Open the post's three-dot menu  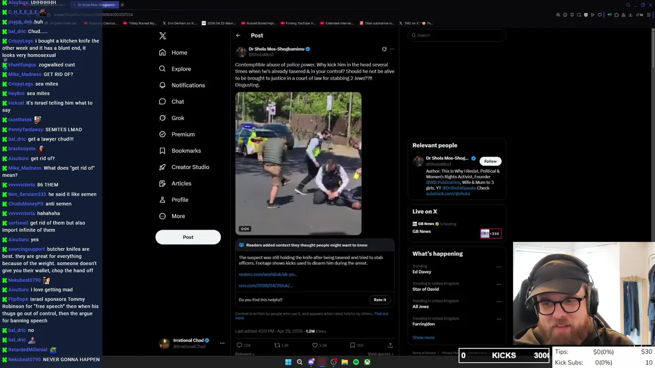[x=392, y=49]
